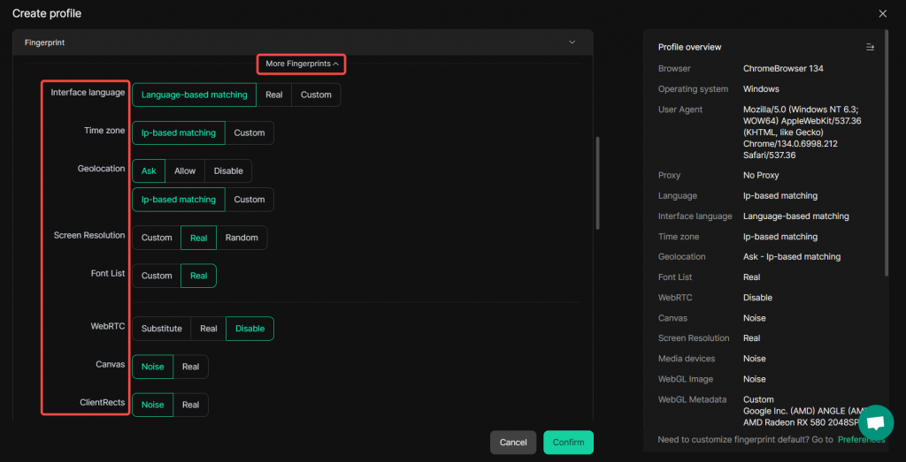The height and width of the screenshot is (462, 906).
Task: Select Noise for ClientRects
Action: tap(153, 405)
